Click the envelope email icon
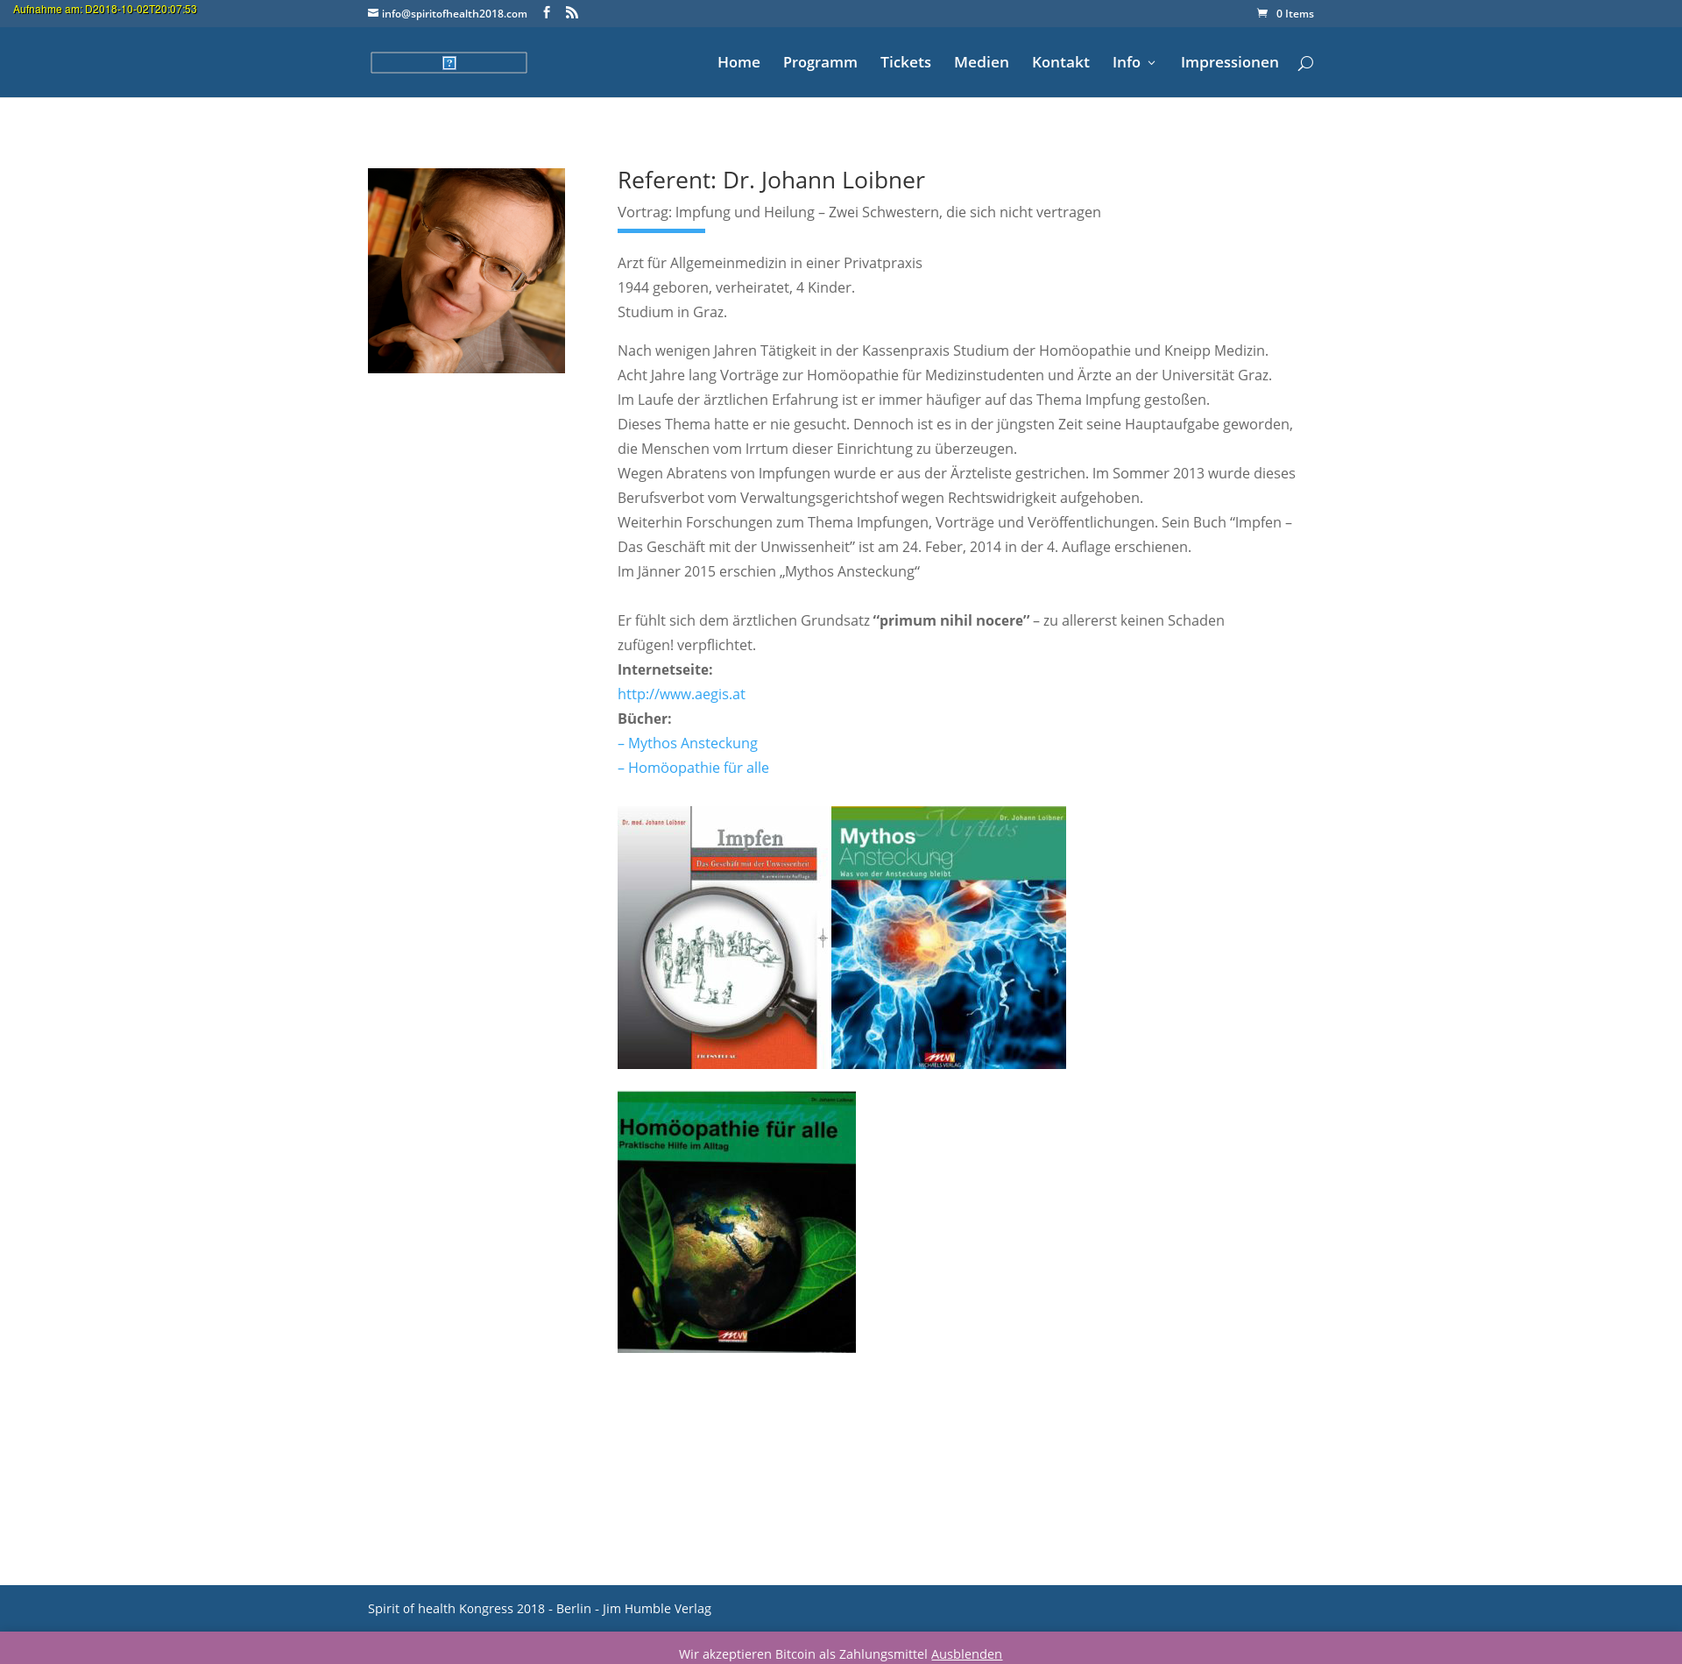The width and height of the screenshot is (1682, 1664). point(373,13)
